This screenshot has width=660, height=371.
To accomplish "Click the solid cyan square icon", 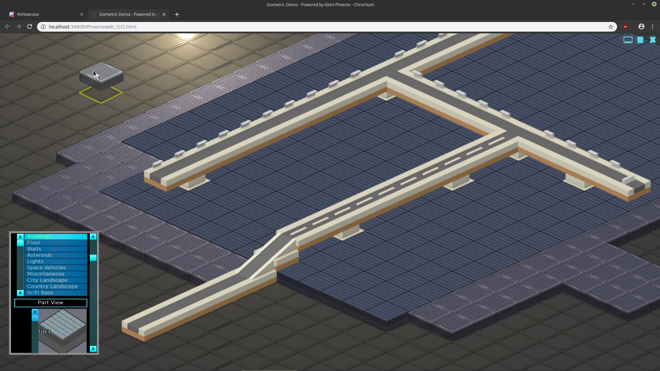I will click(x=640, y=40).
